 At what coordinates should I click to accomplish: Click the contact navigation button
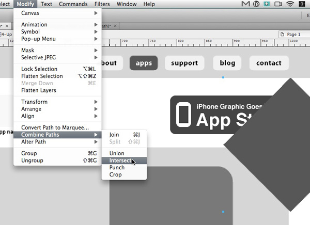tap(269, 63)
